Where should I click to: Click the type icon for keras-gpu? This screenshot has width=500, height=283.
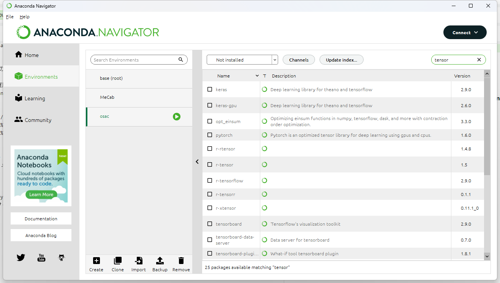coord(264,105)
